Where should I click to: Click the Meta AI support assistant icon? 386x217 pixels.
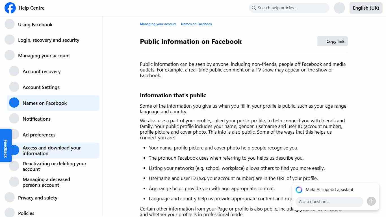point(299,190)
